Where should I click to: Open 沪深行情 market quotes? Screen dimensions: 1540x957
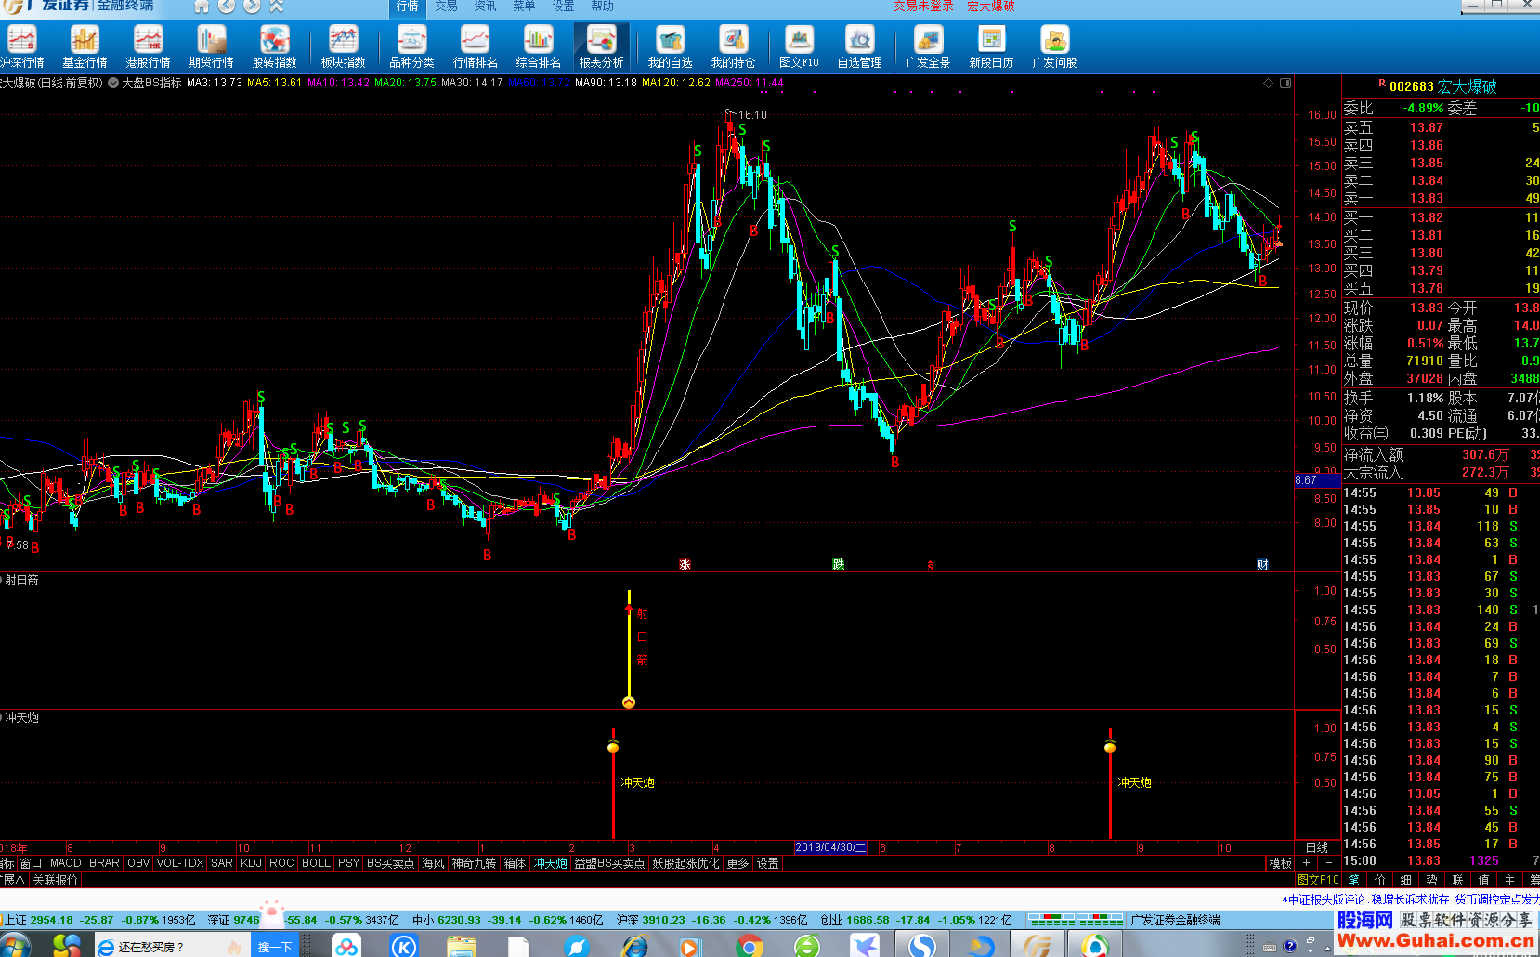22,47
